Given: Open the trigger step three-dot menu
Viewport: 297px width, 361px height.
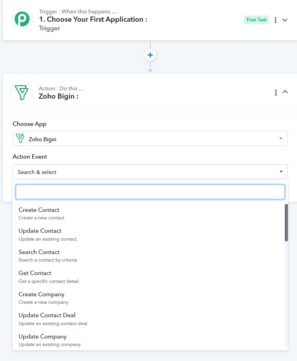Looking at the screenshot, I should tap(275, 20).
